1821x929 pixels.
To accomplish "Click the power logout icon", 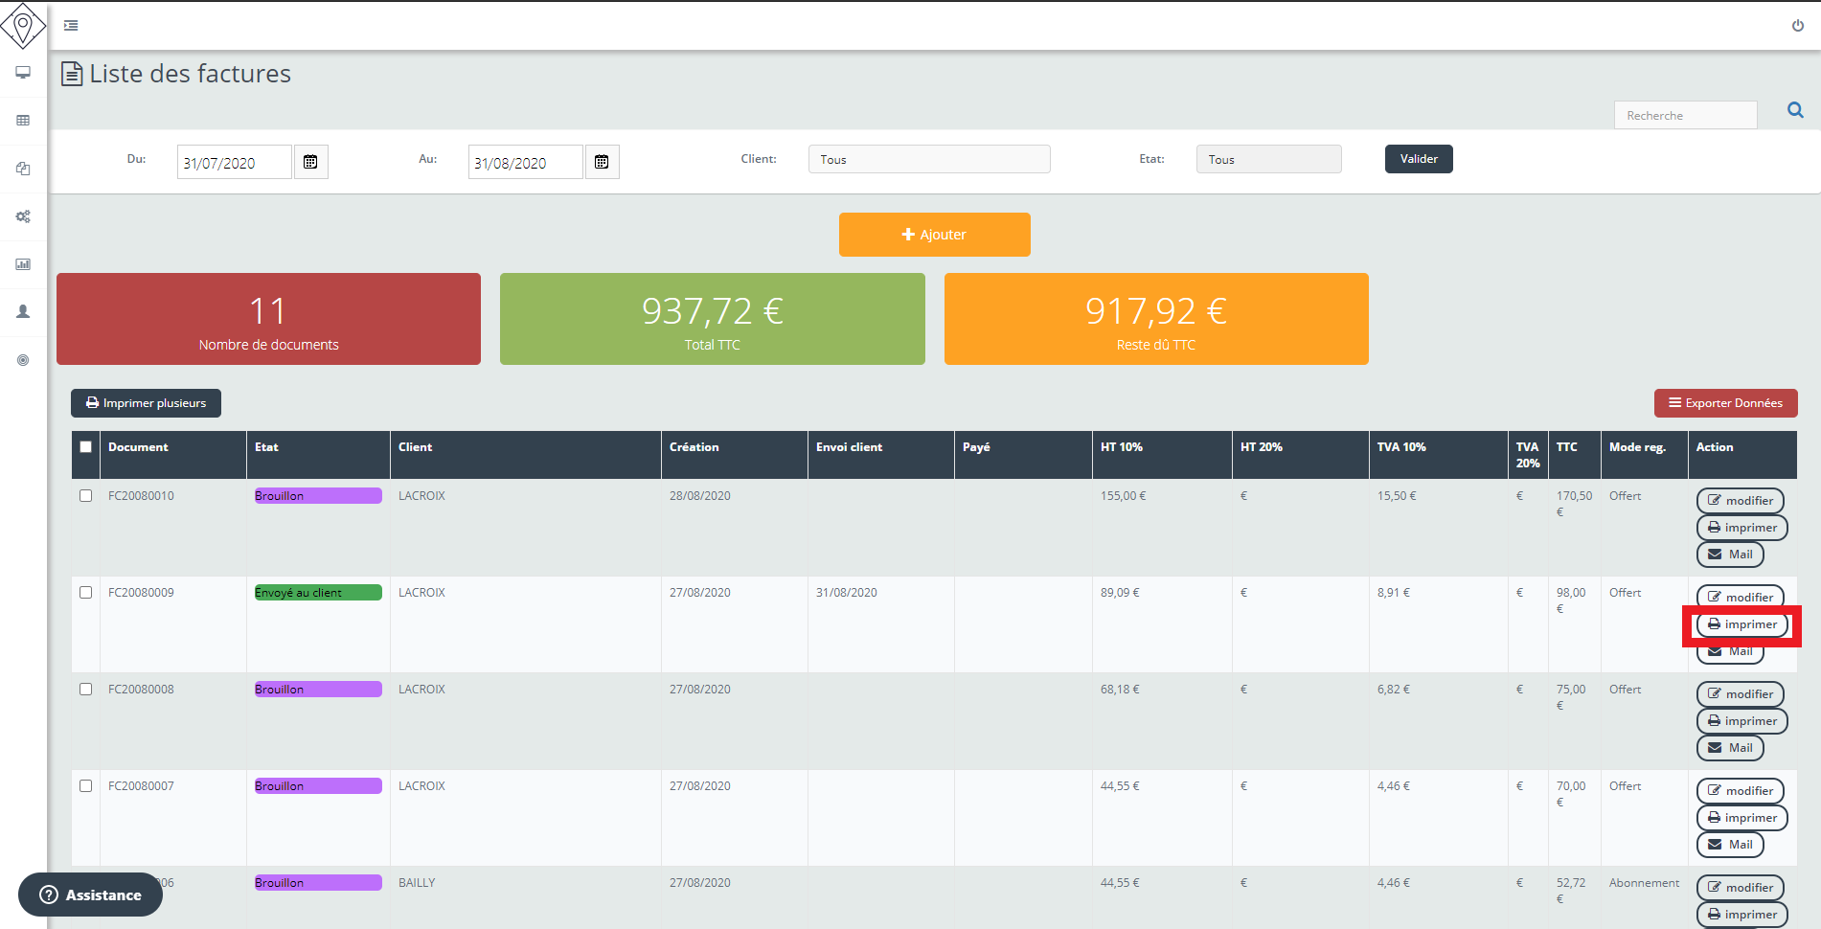I will (x=1797, y=26).
